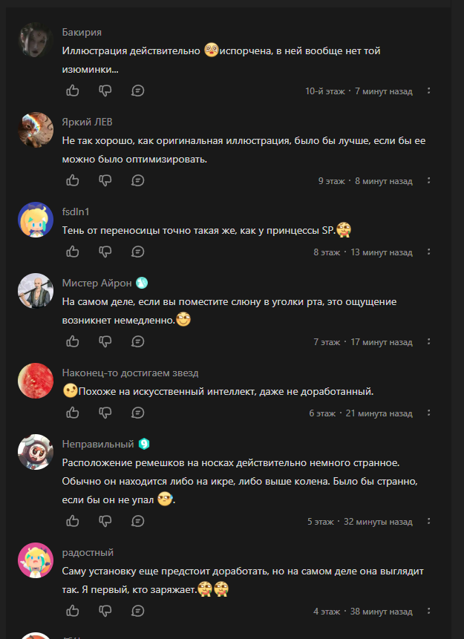Like the comment by Бакирия
This screenshot has width=464, height=639.
pos(73,91)
